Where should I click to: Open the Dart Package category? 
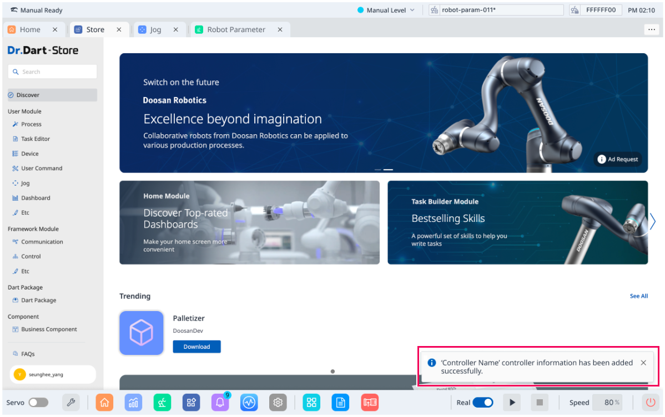click(x=34, y=300)
